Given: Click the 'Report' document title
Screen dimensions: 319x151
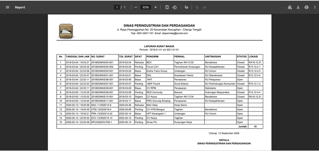Looking at the screenshot, I should 20,7.
